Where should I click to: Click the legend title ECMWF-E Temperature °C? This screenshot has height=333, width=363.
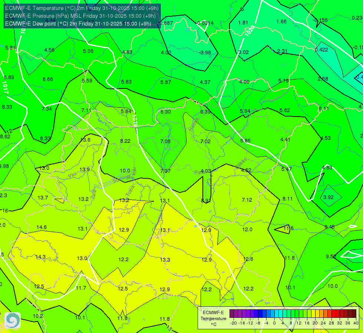pos(213,319)
